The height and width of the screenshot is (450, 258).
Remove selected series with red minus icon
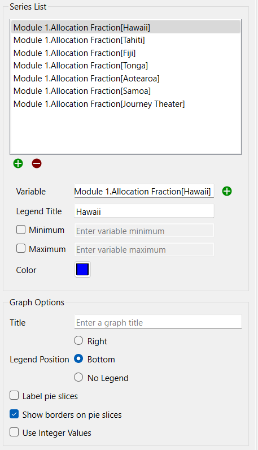37,163
